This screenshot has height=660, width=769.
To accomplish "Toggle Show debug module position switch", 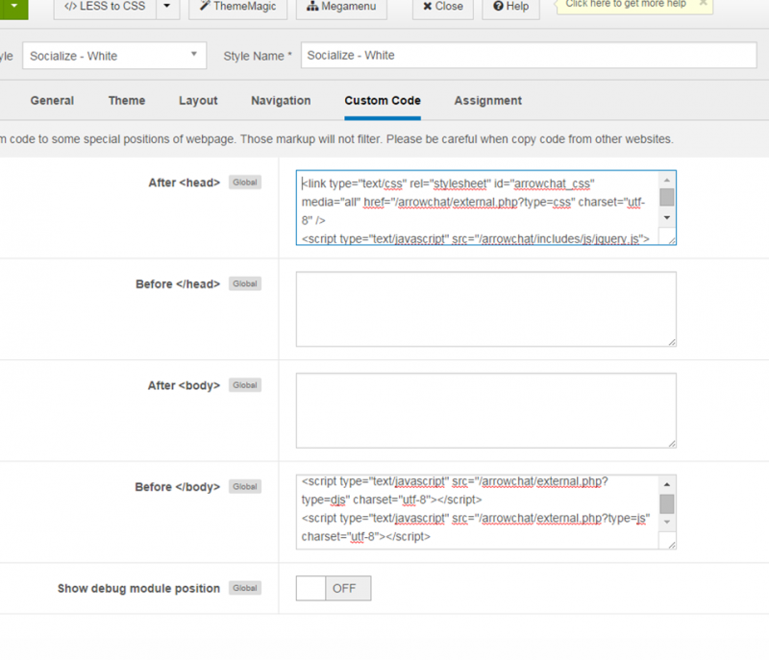I will tap(334, 589).
